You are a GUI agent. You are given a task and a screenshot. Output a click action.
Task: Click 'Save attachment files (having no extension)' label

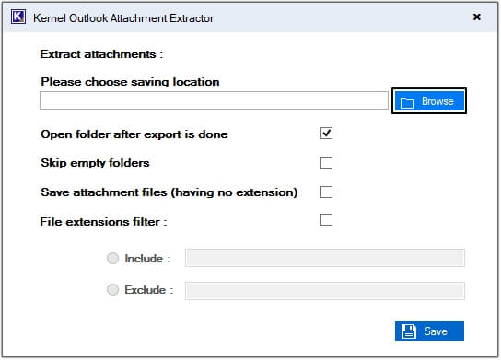click(x=169, y=192)
